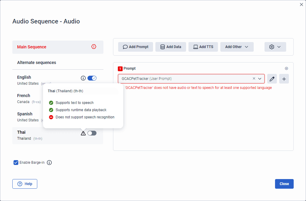Disable the English language toggle
The width and height of the screenshot is (306, 201).
point(92,78)
